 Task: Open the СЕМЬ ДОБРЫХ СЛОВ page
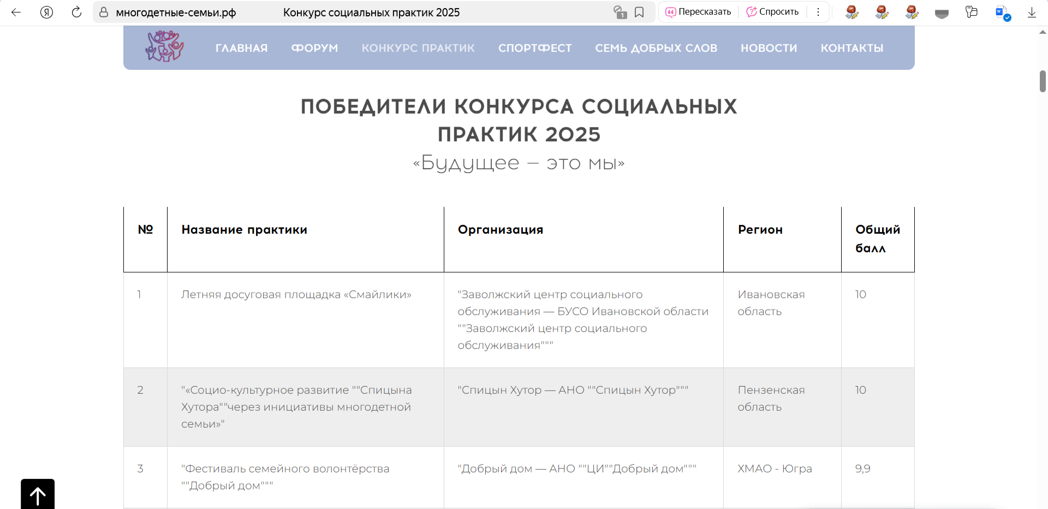(x=656, y=48)
